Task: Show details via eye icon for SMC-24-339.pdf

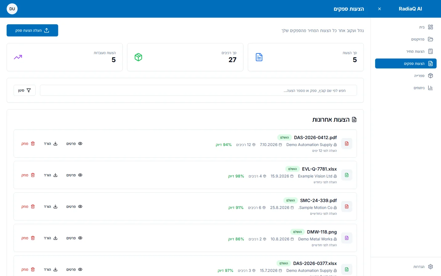Action: (80, 207)
